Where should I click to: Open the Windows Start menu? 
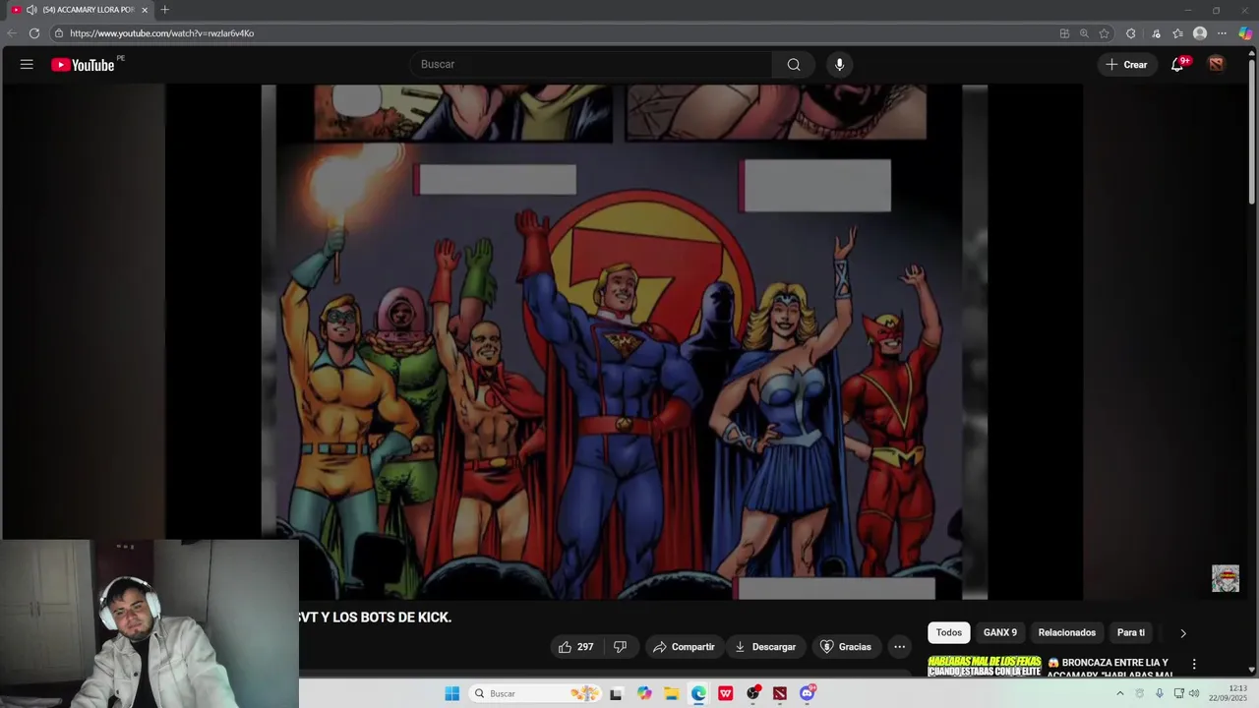point(451,693)
